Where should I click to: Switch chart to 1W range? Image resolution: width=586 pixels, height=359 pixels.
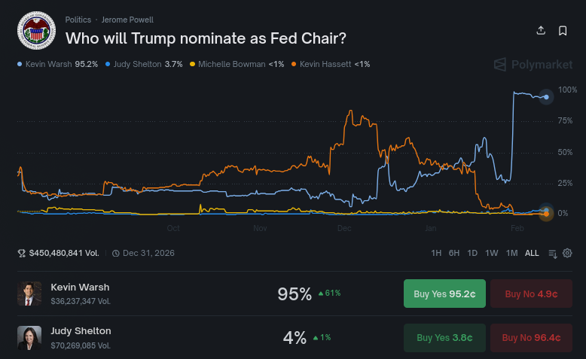[491, 253]
